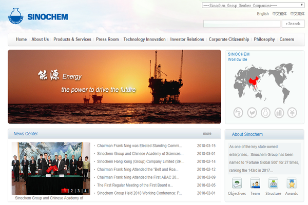Go to Investor Relations menu item

[187, 39]
